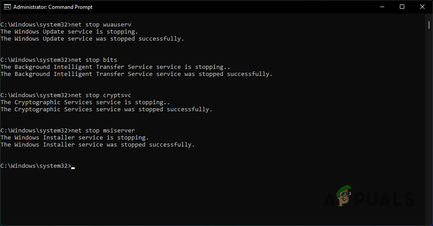Image resolution: width=433 pixels, height=226 pixels.
Task: Open the Command Prompt system menu icon
Action: (x=6, y=7)
